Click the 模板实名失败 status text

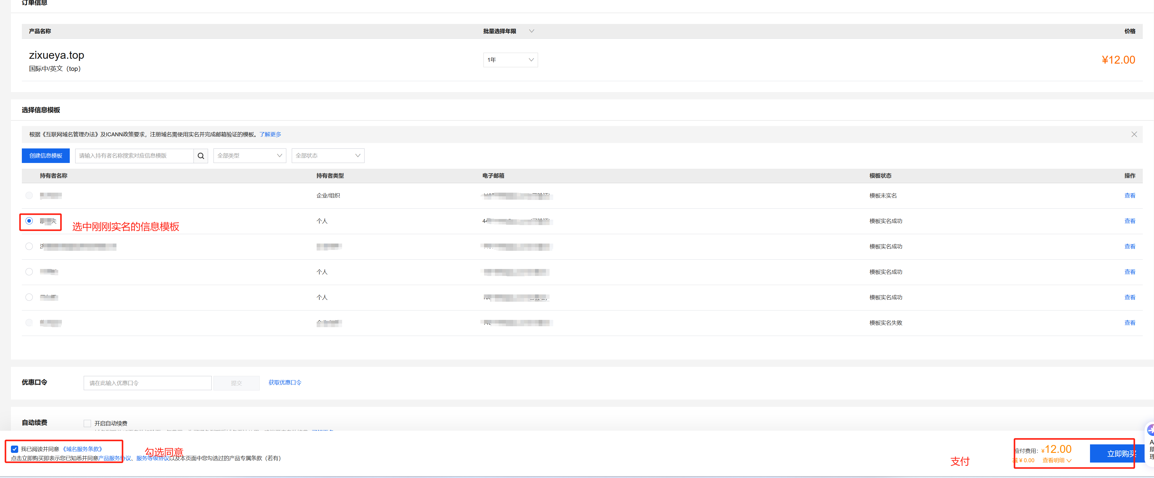pyautogui.click(x=886, y=323)
